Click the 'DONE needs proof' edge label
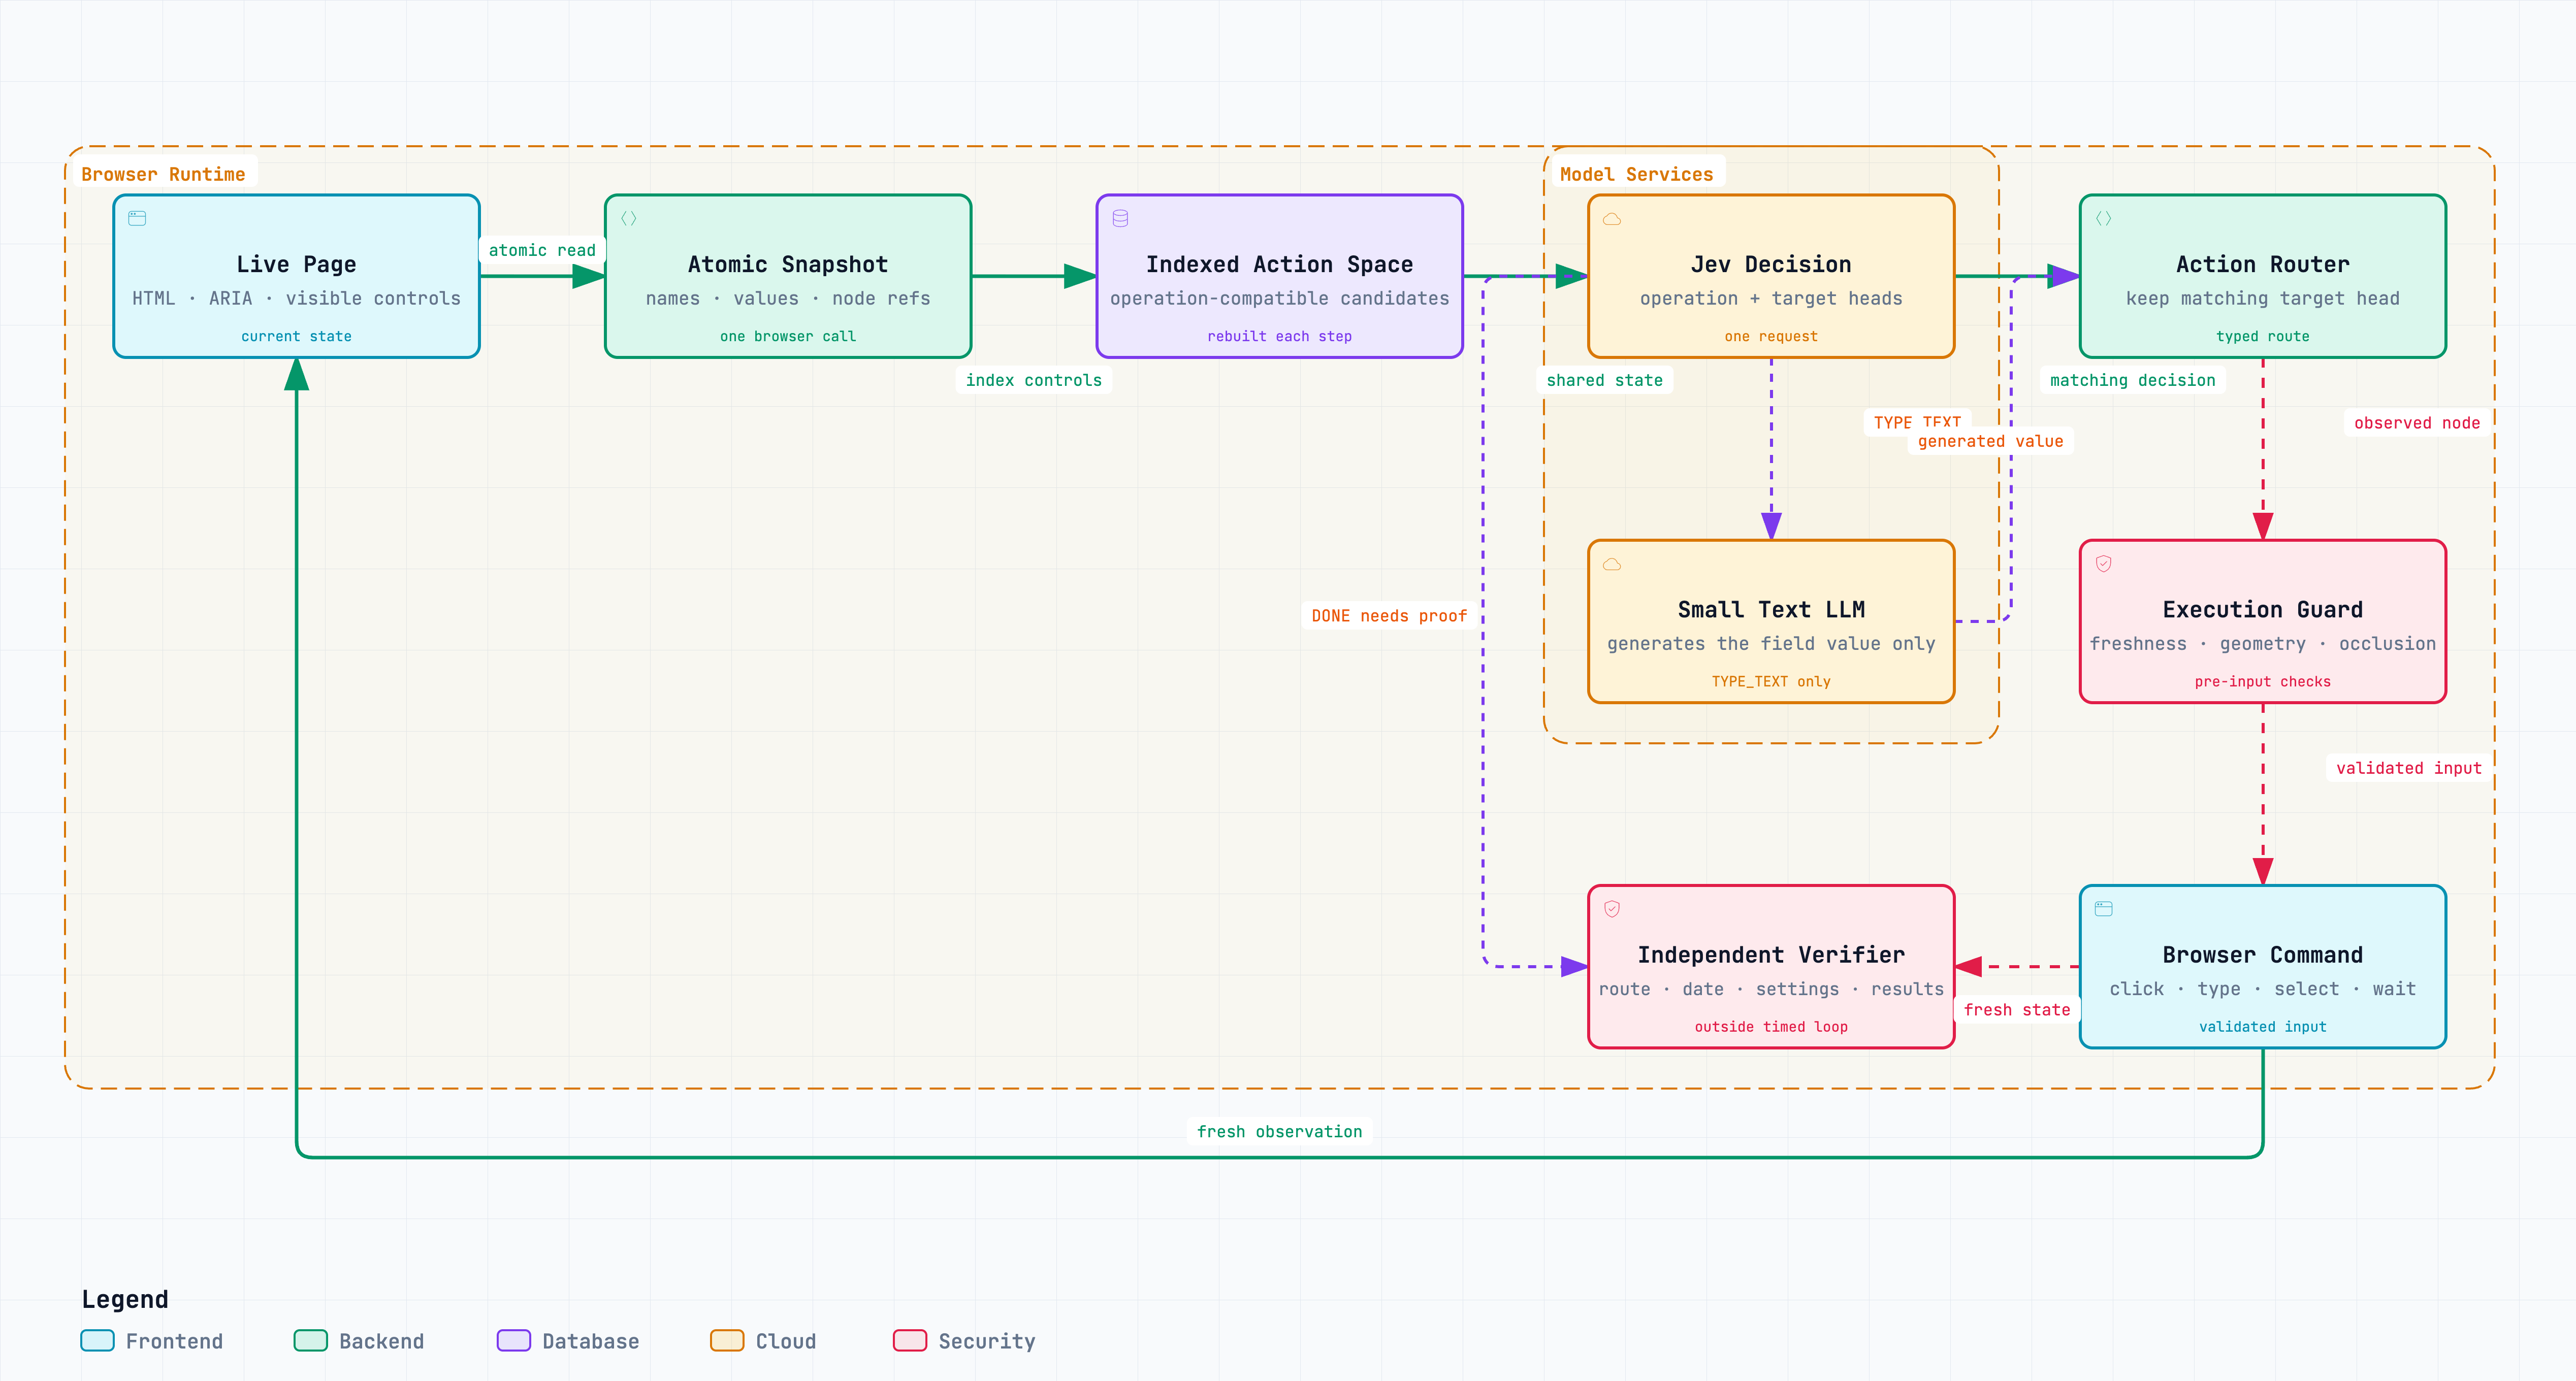This screenshot has height=1381, width=2576. pos(1389,616)
